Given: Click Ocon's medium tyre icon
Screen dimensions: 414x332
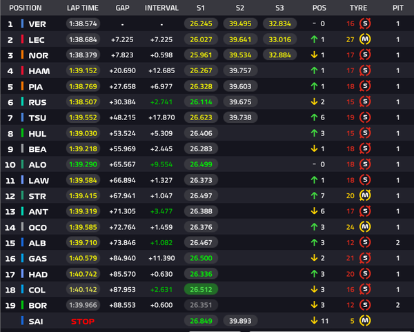Looking at the screenshot, I should point(364,226).
